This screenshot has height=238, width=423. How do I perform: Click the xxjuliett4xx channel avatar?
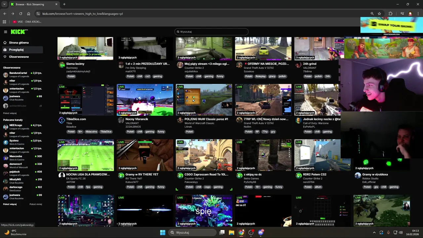180,65
